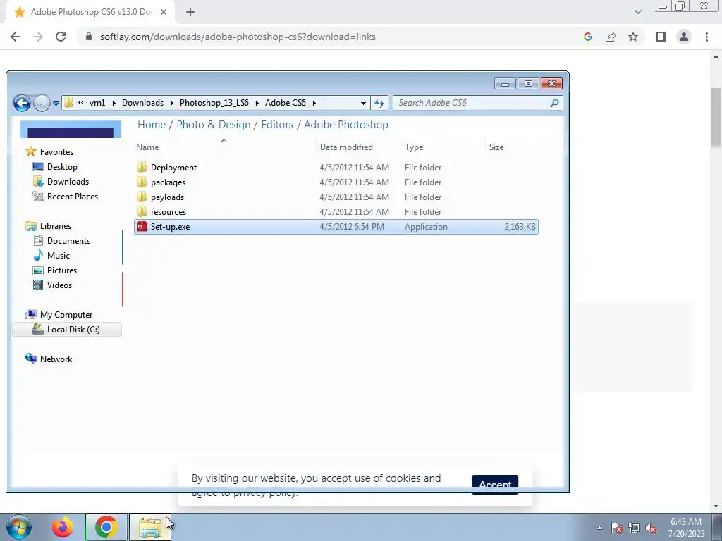722x541 pixels.
Task: Select the payloads folder icon
Action: tap(142, 197)
